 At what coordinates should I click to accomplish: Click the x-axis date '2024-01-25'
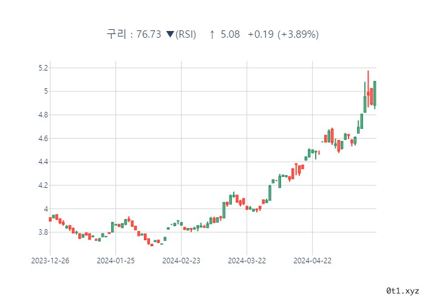(x=116, y=261)
